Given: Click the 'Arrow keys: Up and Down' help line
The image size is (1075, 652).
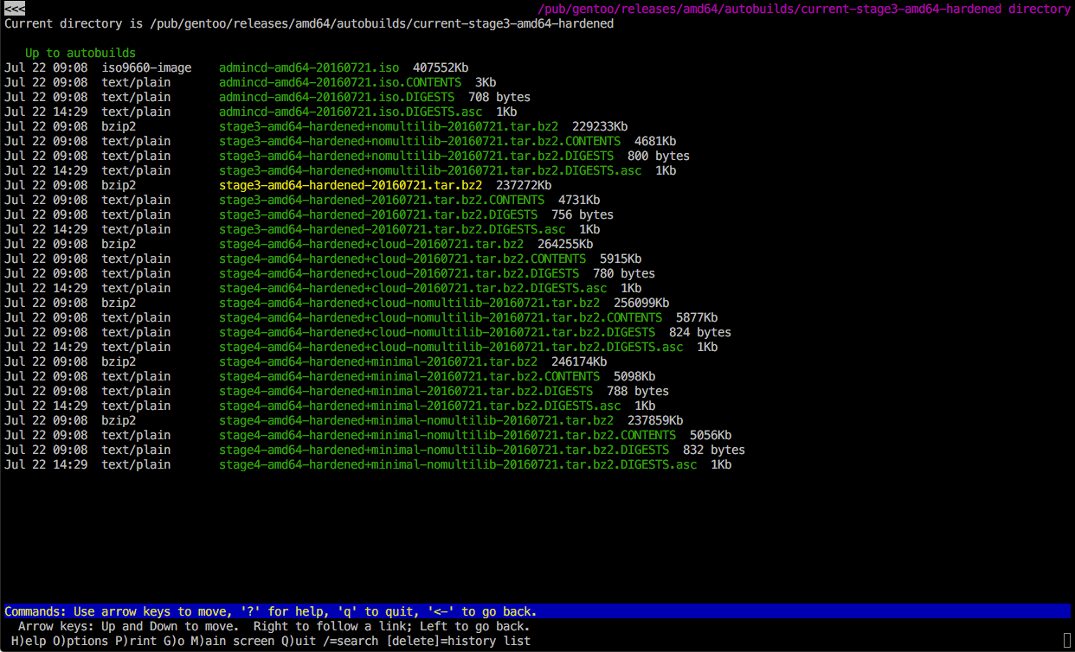Looking at the screenshot, I should pyautogui.click(x=274, y=626).
